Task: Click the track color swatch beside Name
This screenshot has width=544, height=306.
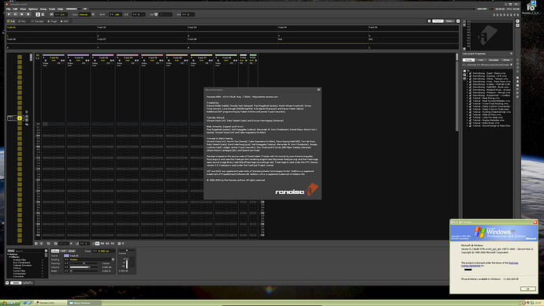Action: coord(66,256)
